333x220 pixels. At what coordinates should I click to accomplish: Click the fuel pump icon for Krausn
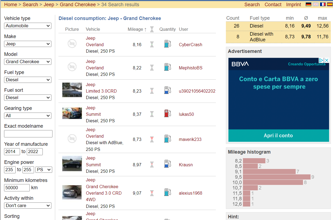click(167, 164)
